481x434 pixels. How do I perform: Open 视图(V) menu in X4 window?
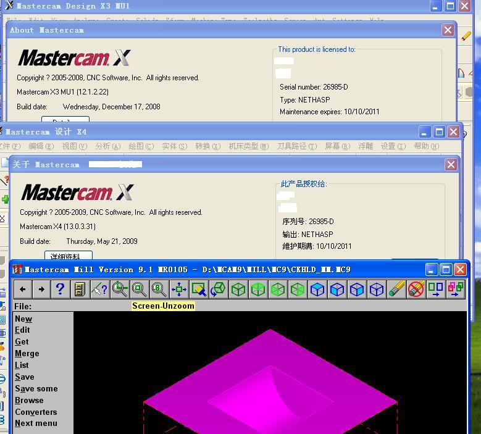[x=75, y=146]
